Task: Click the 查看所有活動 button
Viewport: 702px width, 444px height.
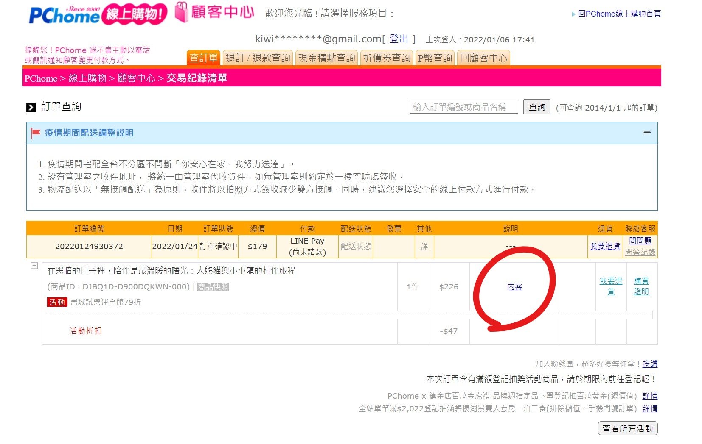Action: click(x=627, y=428)
